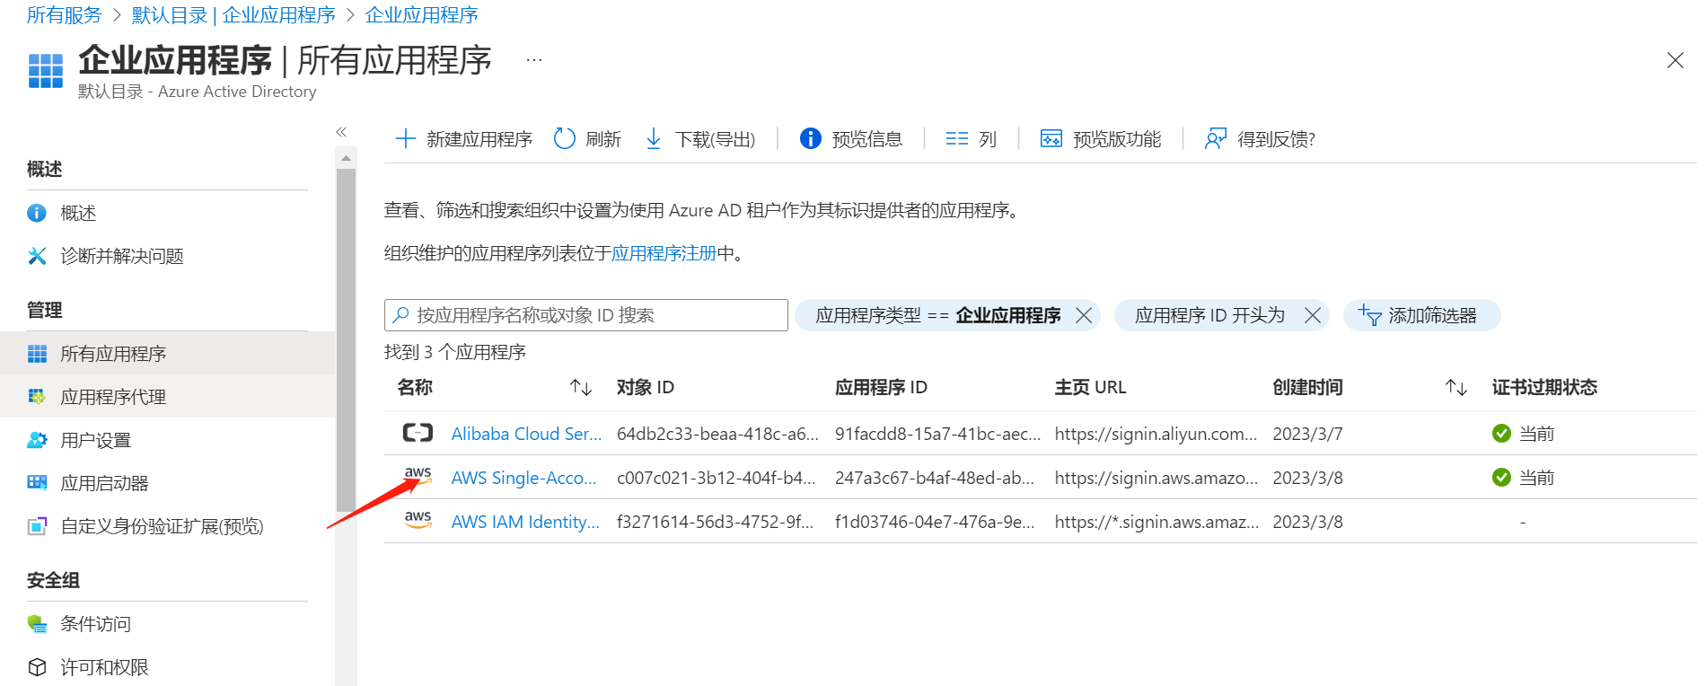Focus the application name or object ID search box
Screen dimensions: 1706x686
pyautogui.click(x=586, y=315)
